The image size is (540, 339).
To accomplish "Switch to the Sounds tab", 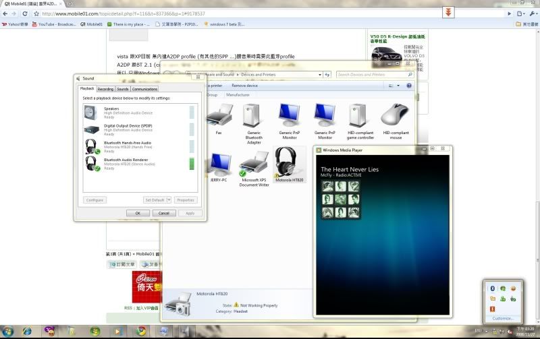I will [122, 89].
